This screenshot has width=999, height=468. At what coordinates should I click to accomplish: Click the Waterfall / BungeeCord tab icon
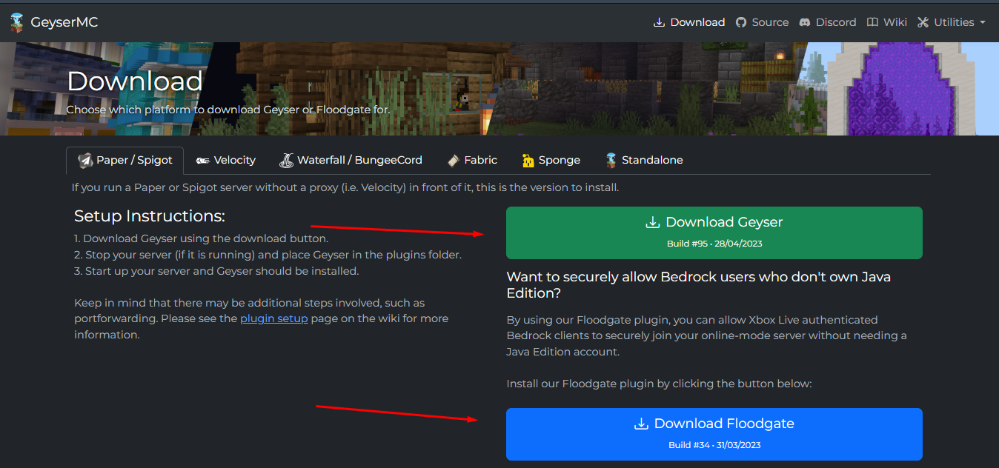[x=286, y=160]
